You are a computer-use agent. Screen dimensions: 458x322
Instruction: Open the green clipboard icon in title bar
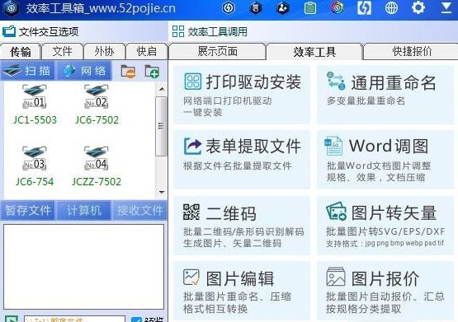[310, 8]
